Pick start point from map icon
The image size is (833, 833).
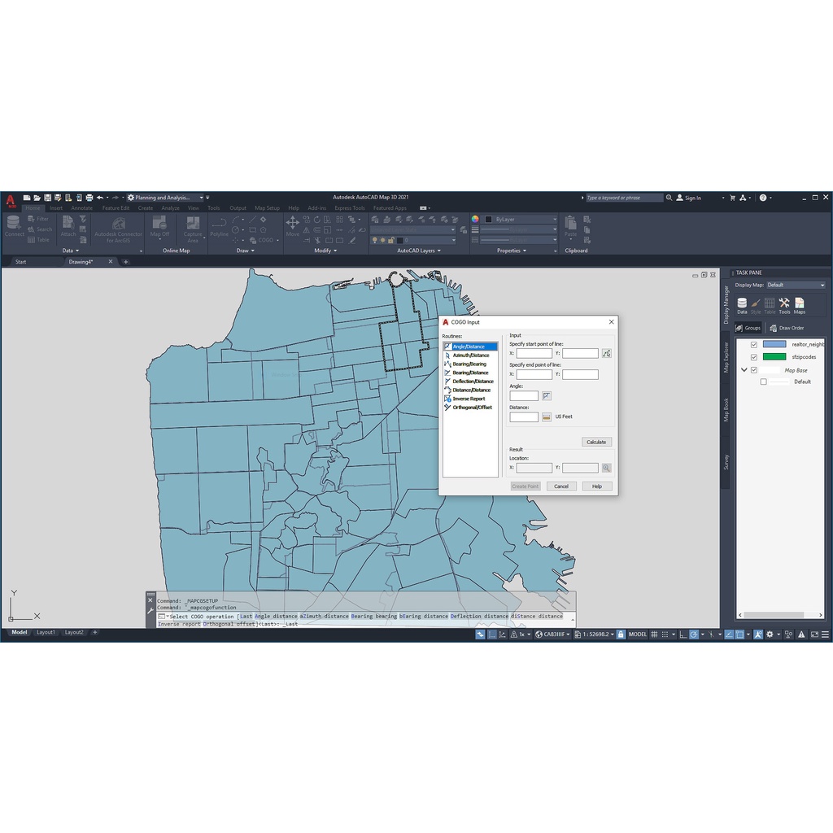[606, 353]
